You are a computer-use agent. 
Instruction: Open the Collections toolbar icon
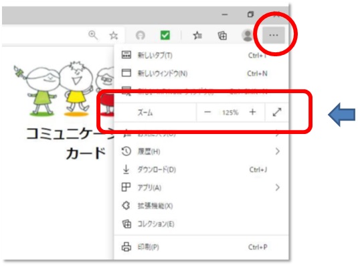pyautogui.click(x=222, y=36)
